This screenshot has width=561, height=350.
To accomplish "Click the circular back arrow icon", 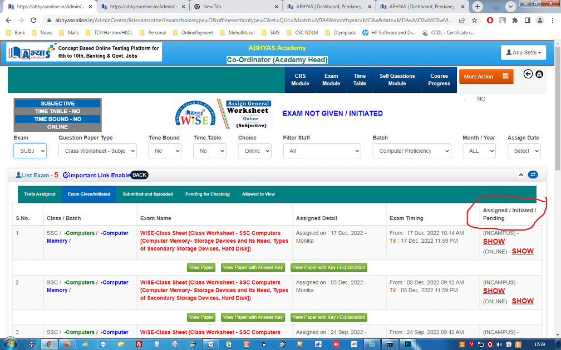I will tap(528, 74).
